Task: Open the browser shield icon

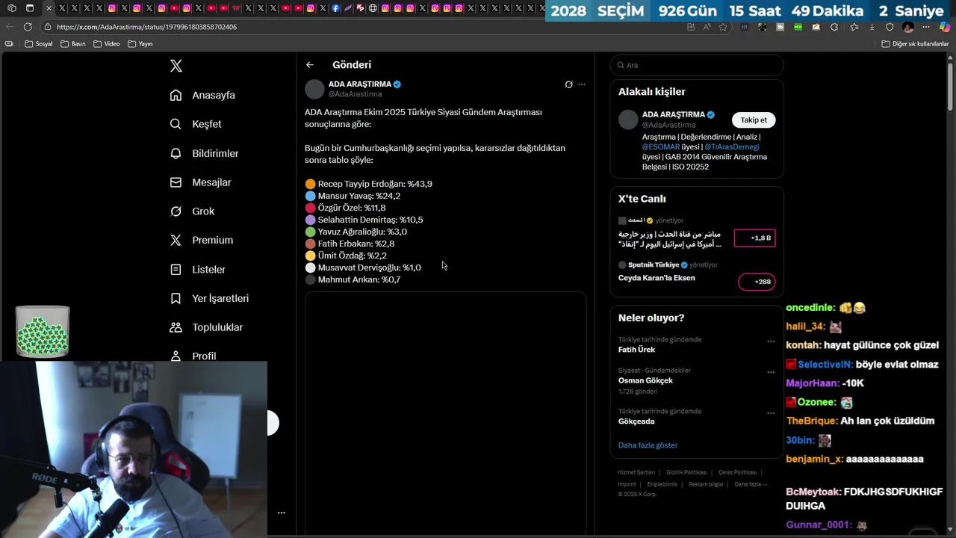Action: [890, 27]
